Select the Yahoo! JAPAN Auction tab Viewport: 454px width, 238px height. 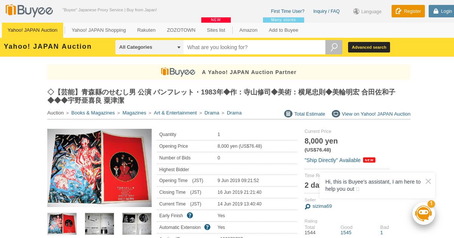pyautogui.click(x=33, y=30)
